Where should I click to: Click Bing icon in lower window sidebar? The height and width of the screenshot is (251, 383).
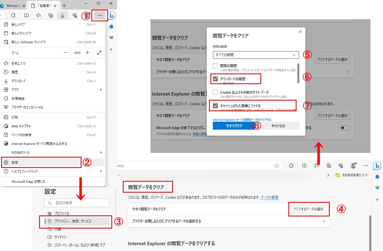[377, 166]
